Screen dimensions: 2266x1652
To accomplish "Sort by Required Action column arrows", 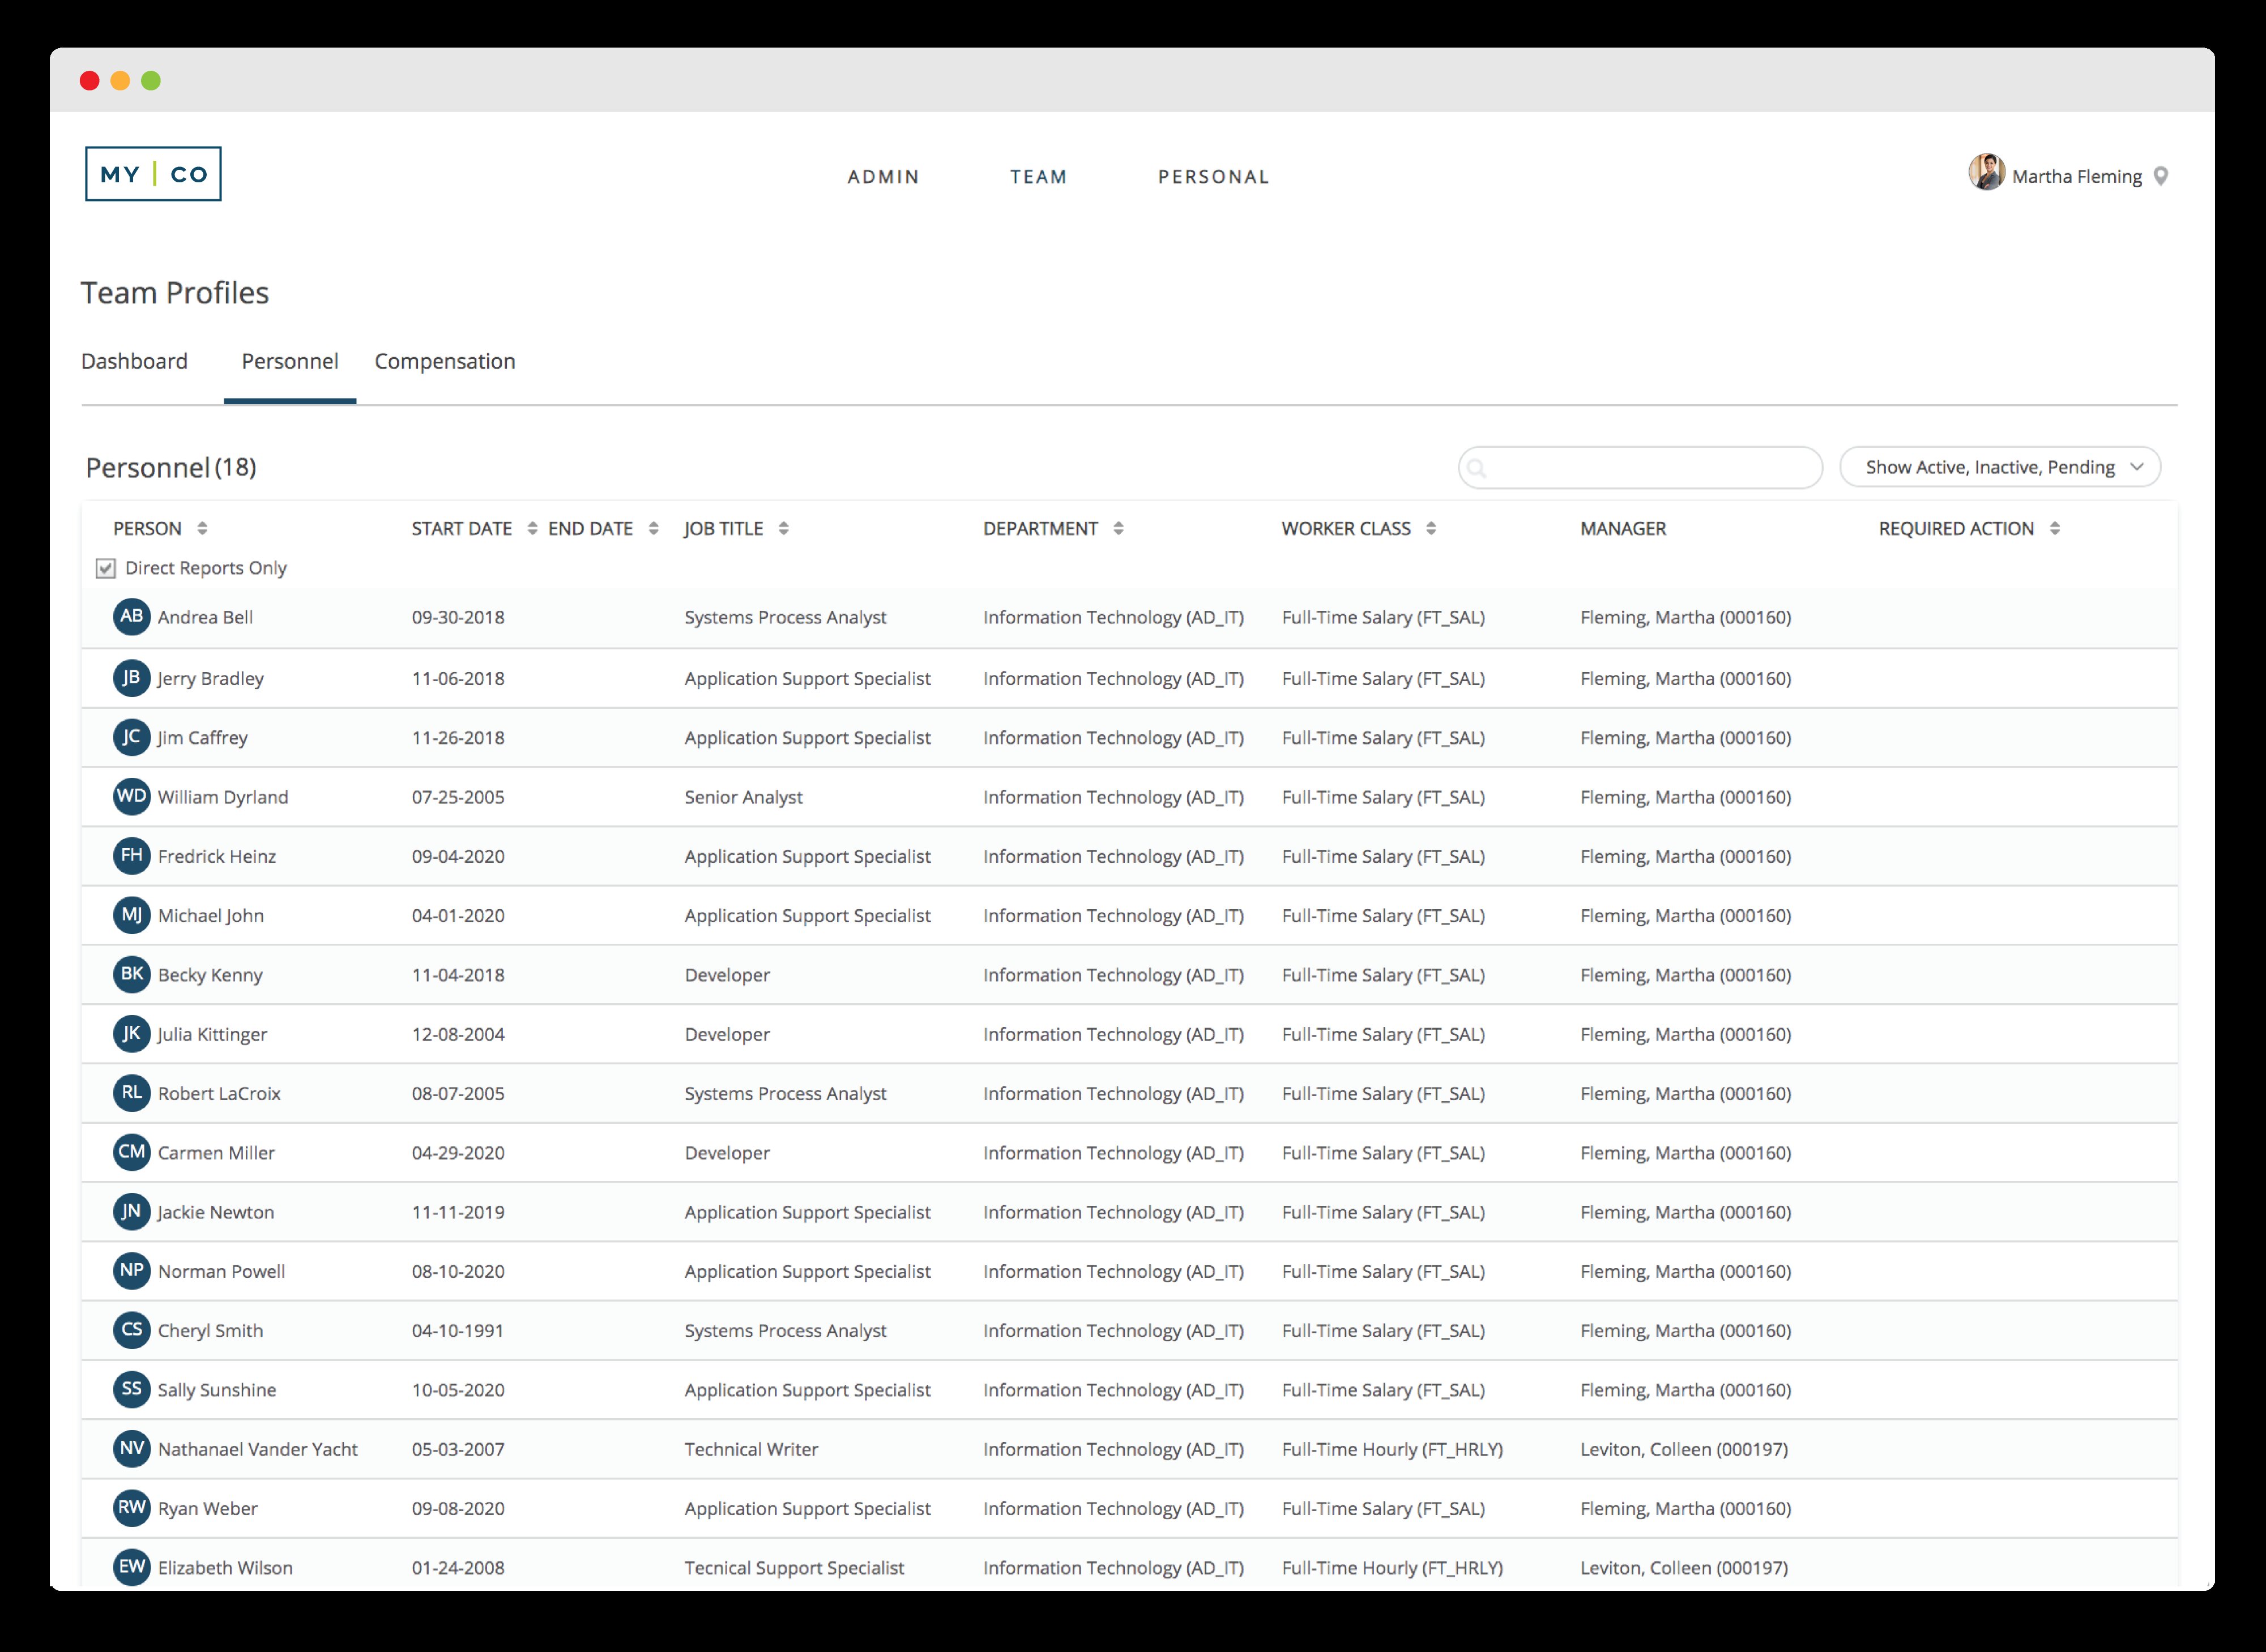I will coord(2054,528).
